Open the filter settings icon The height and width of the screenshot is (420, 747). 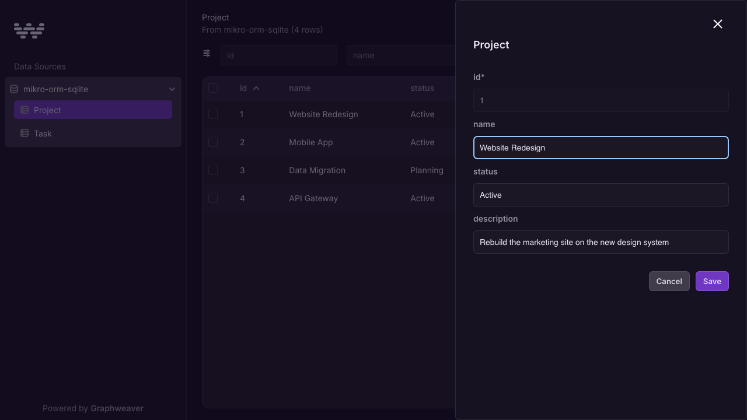pyautogui.click(x=207, y=53)
